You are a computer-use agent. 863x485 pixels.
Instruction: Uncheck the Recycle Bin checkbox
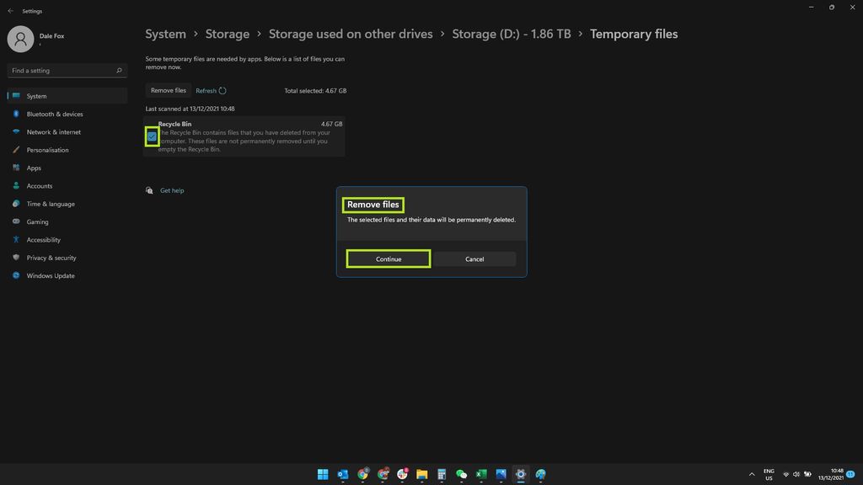click(152, 136)
